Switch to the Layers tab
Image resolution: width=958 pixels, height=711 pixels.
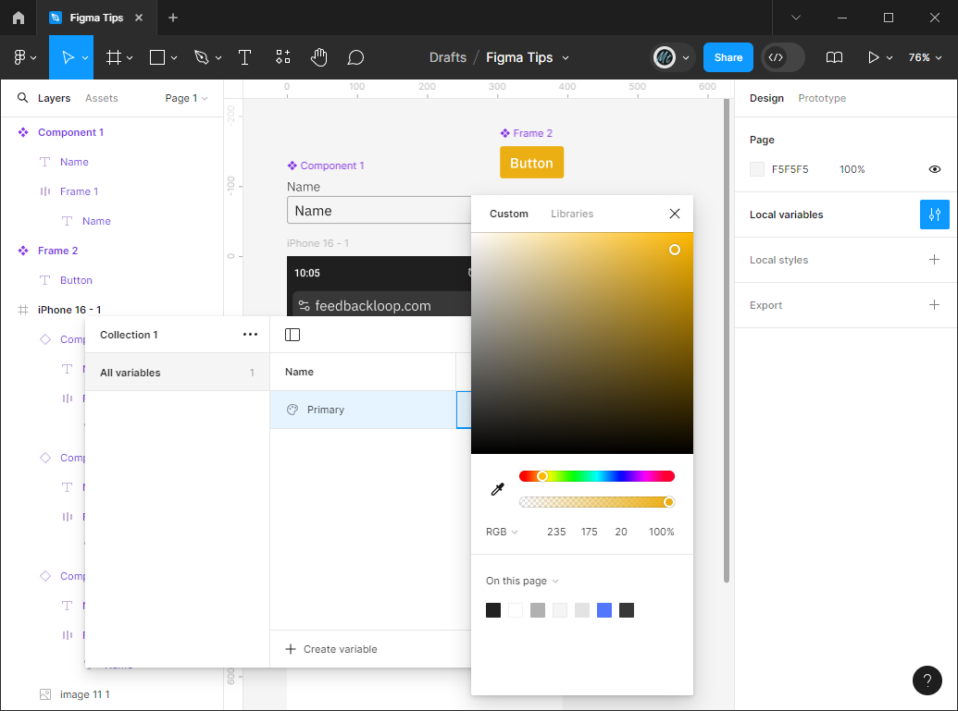tap(54, 98)
